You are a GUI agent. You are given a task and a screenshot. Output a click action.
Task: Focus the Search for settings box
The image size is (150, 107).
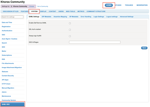tap(12, 17)
